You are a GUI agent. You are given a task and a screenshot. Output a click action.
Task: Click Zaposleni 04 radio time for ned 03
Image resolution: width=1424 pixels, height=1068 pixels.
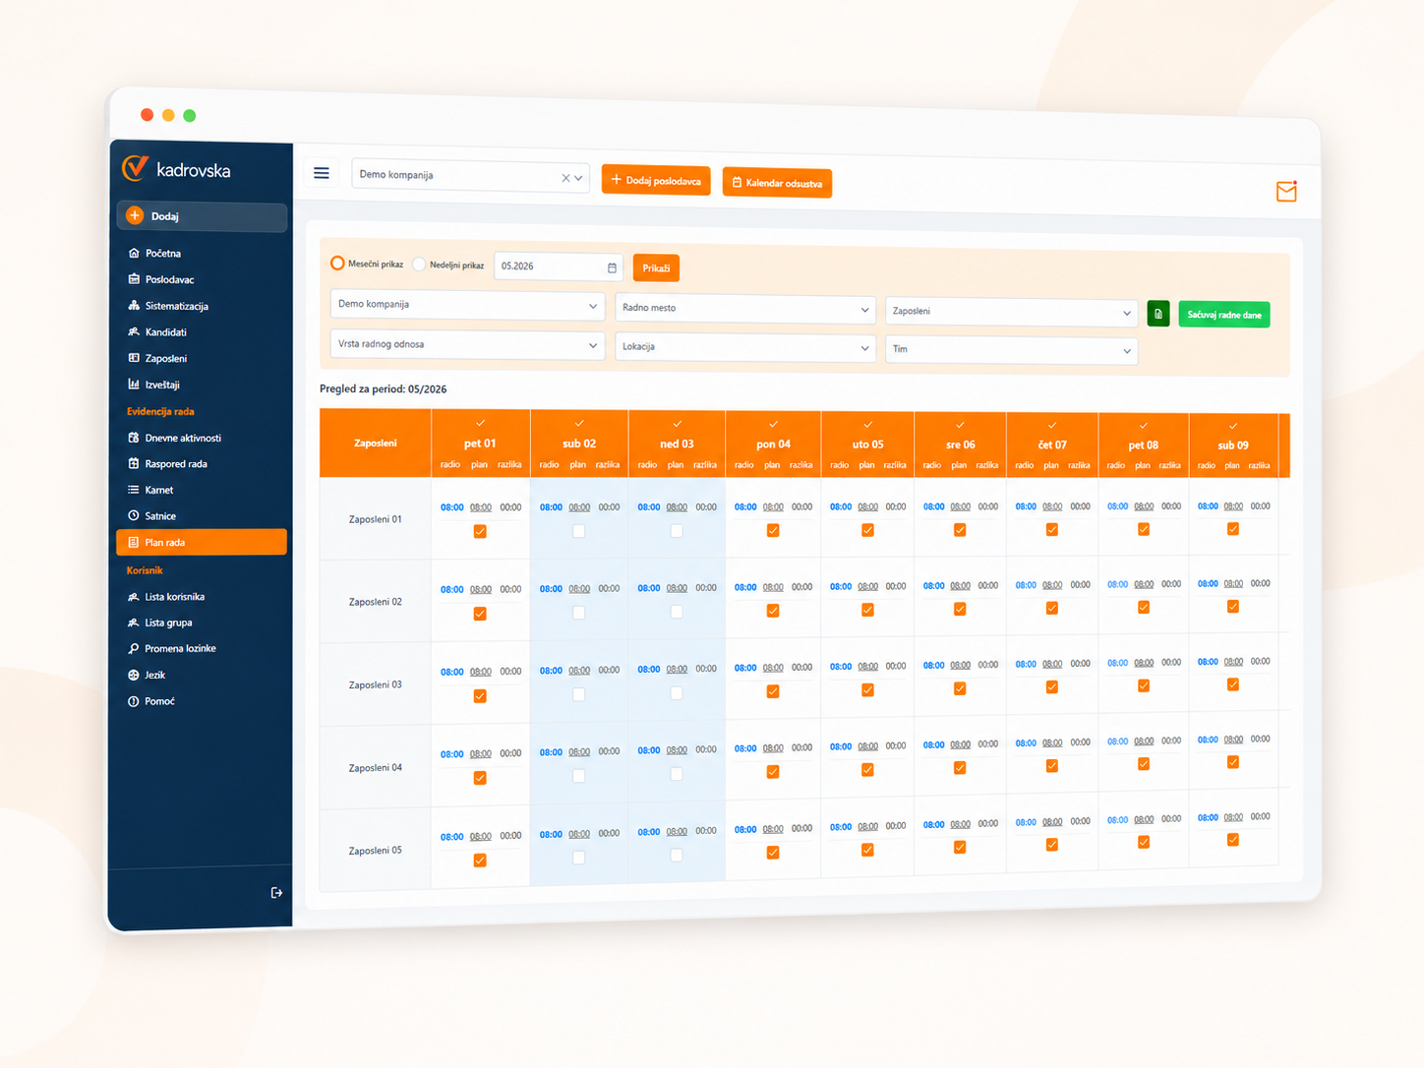[x=649, y=750]
